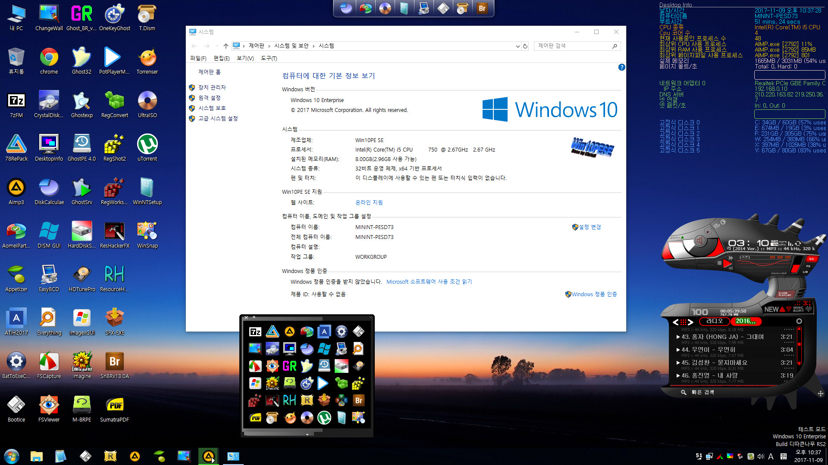The width and height of the screenshot is (828, 465).
Task: Toggle AIMP repeat mode icon
Action: [798, 244]
